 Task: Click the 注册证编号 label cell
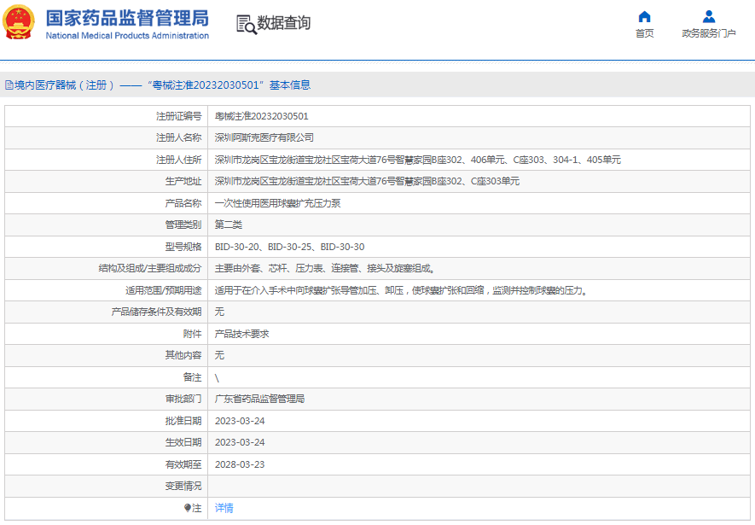[107, 116]
